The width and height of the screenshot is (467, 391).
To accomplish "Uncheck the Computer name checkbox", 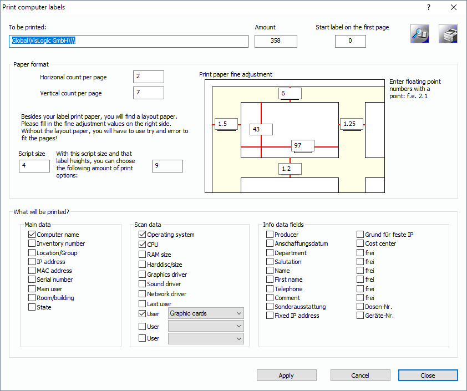I will pyautogui.click(x=32, y=235).
